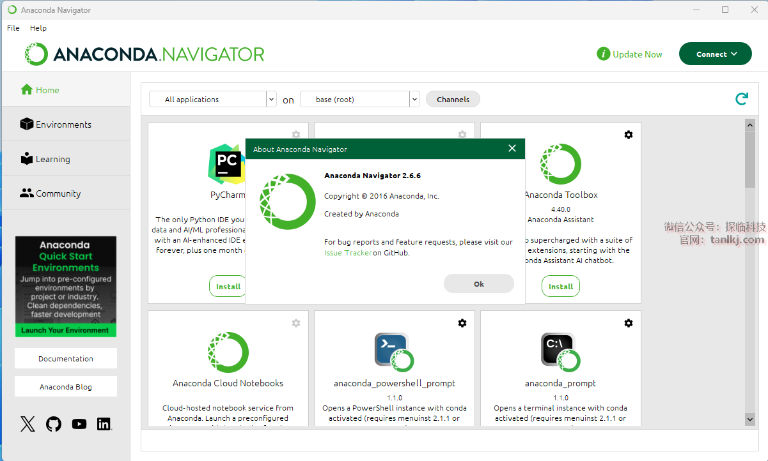Open gear settings on anaconda_powershell_prompt card

tap(462, 323)
